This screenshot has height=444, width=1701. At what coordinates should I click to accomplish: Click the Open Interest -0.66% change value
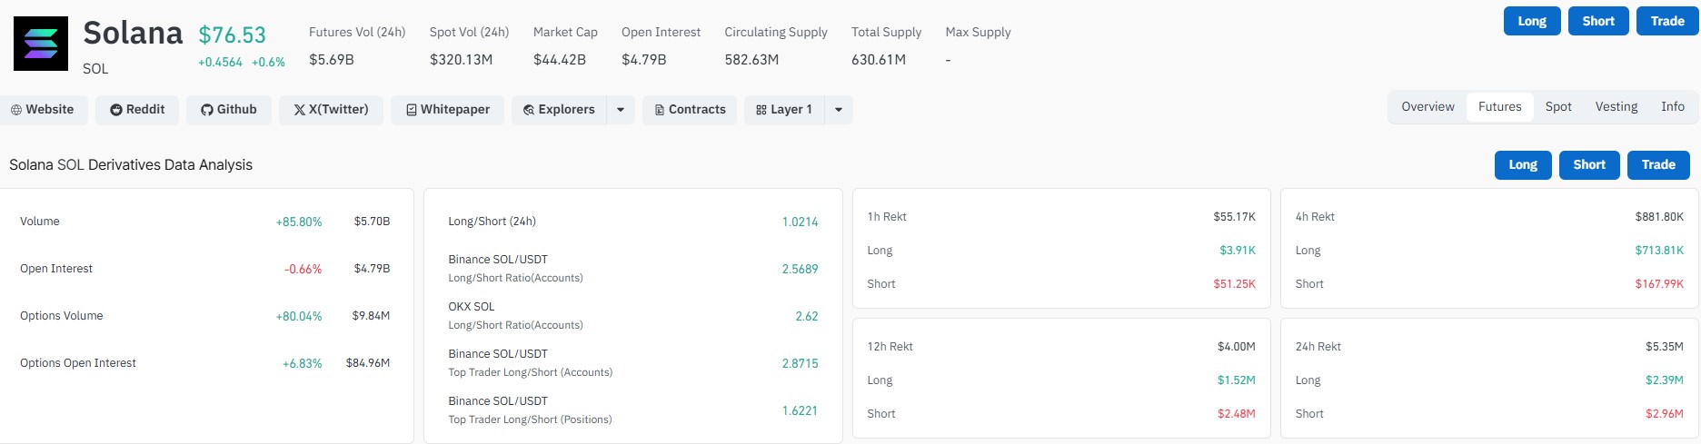(303, 269)
